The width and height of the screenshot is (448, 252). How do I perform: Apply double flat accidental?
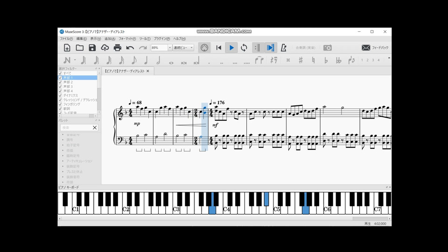(339, 60)
